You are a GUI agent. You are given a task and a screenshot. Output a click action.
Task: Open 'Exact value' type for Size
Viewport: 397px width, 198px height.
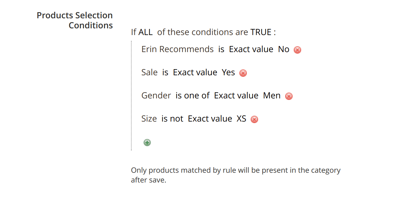tap(210, 118)
